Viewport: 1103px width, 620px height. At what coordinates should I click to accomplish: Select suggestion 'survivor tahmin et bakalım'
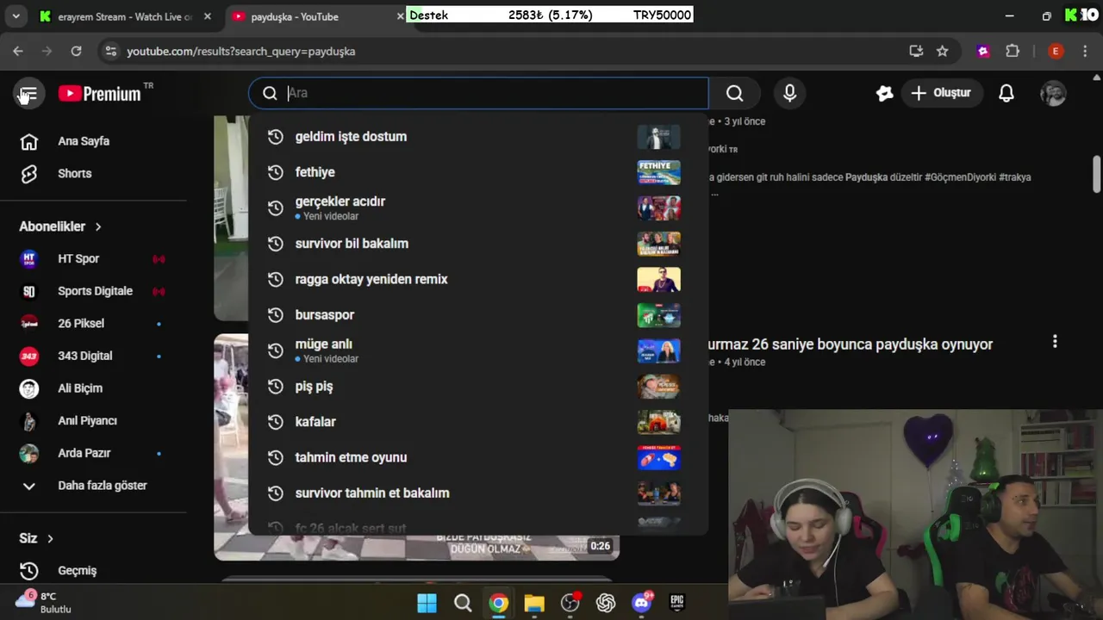(478, 493)
